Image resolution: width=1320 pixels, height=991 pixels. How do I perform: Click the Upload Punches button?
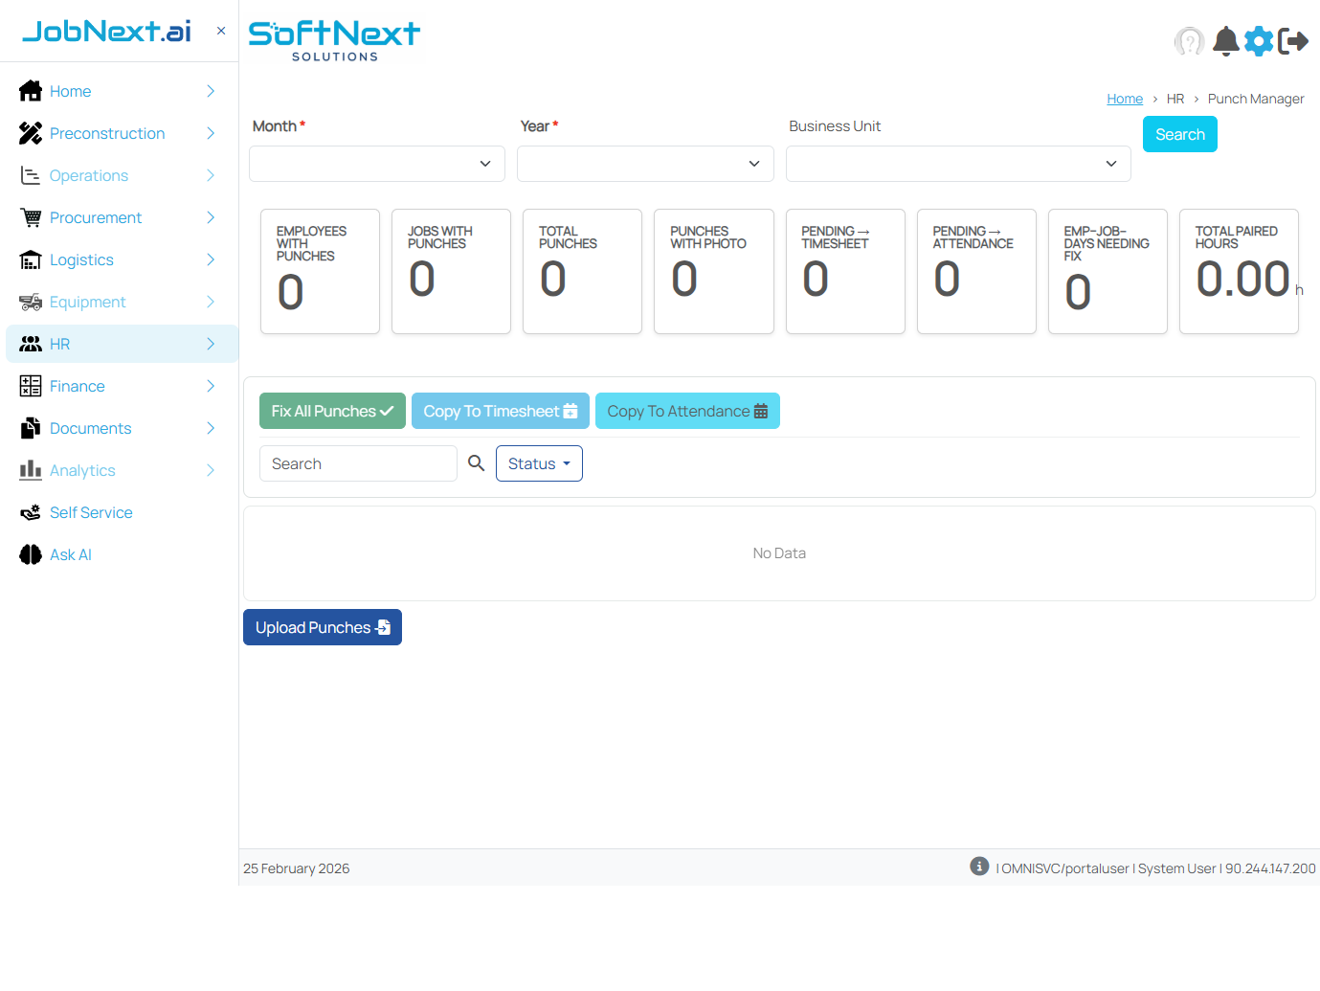[x=322, y=627]
